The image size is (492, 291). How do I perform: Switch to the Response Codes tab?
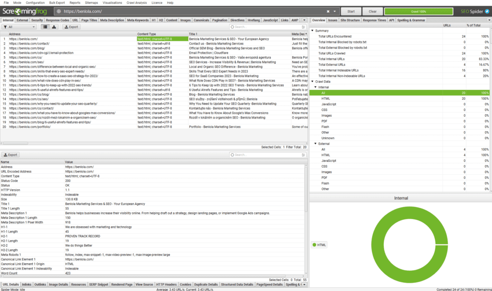point(58,20)
